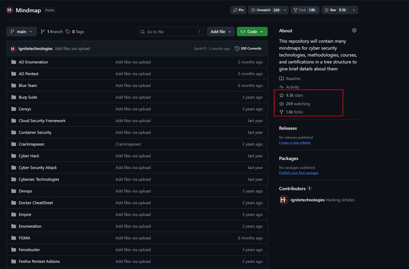This screenshot has width=409, height=269.
Task: Open commit message for Empire row
Action: point(133,214)
